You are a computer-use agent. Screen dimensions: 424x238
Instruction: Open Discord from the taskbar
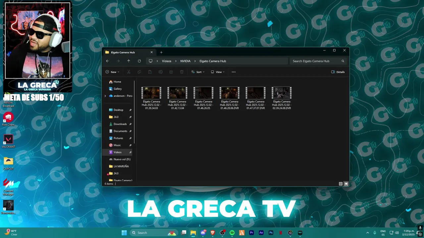coord(203,233)
